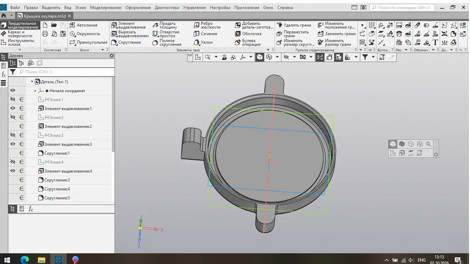Image resolution: width=470 pixels, height=264 pixels.
Task: Toggle visibility of Элемент выдавливания:1
Action: coord(12,109)
